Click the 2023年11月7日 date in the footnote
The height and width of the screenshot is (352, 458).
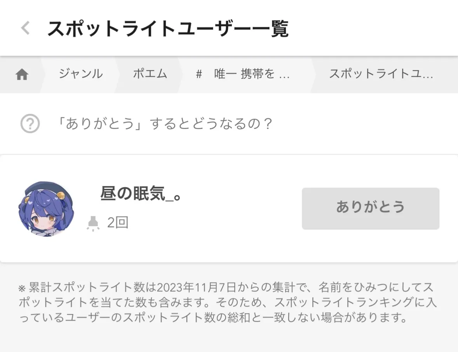[190, 288]
